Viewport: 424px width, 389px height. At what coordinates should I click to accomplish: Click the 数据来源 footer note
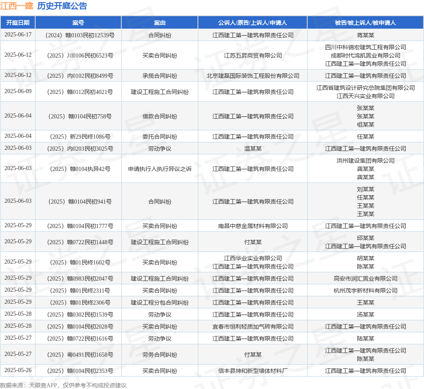[x=63, y=385]
